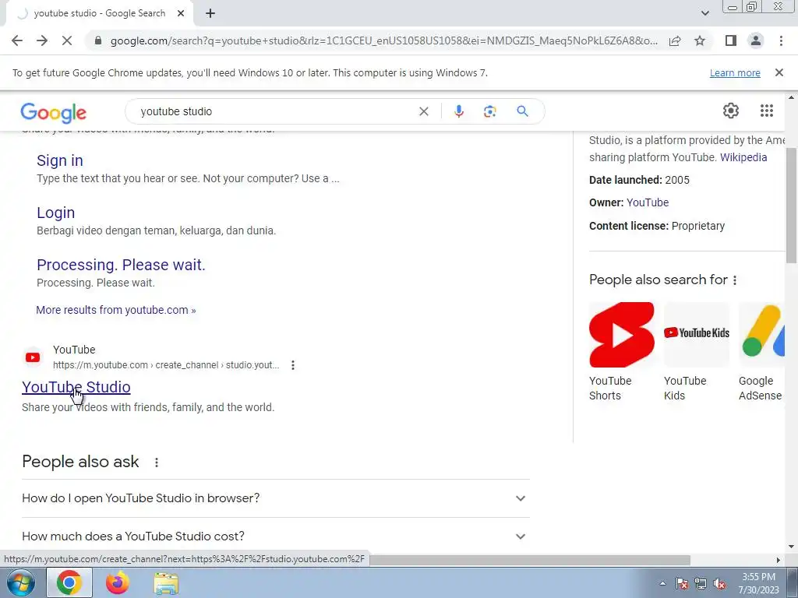798x598 pixels.
Task: Select the YouTube Kids thumbnail
Action: [x=696, y=335]
